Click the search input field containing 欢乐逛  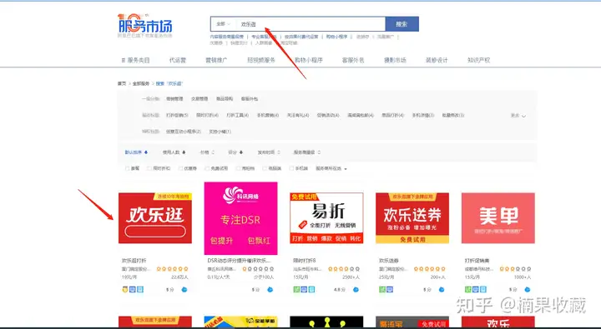[x=310, y=24]
